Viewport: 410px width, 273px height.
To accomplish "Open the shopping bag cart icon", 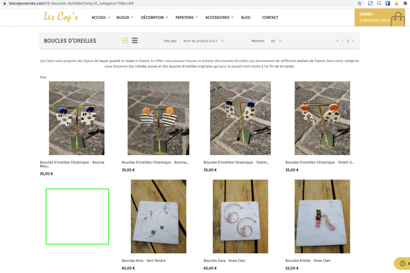I will 398,19.
